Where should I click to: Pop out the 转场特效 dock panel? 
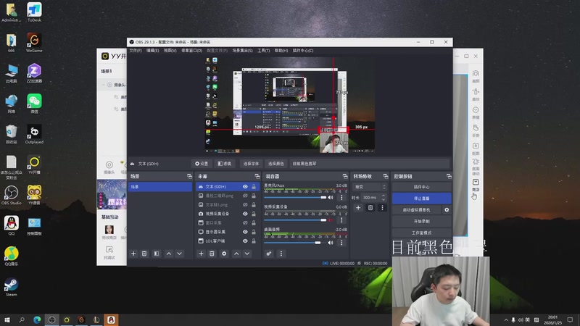[x=386, y=176]
